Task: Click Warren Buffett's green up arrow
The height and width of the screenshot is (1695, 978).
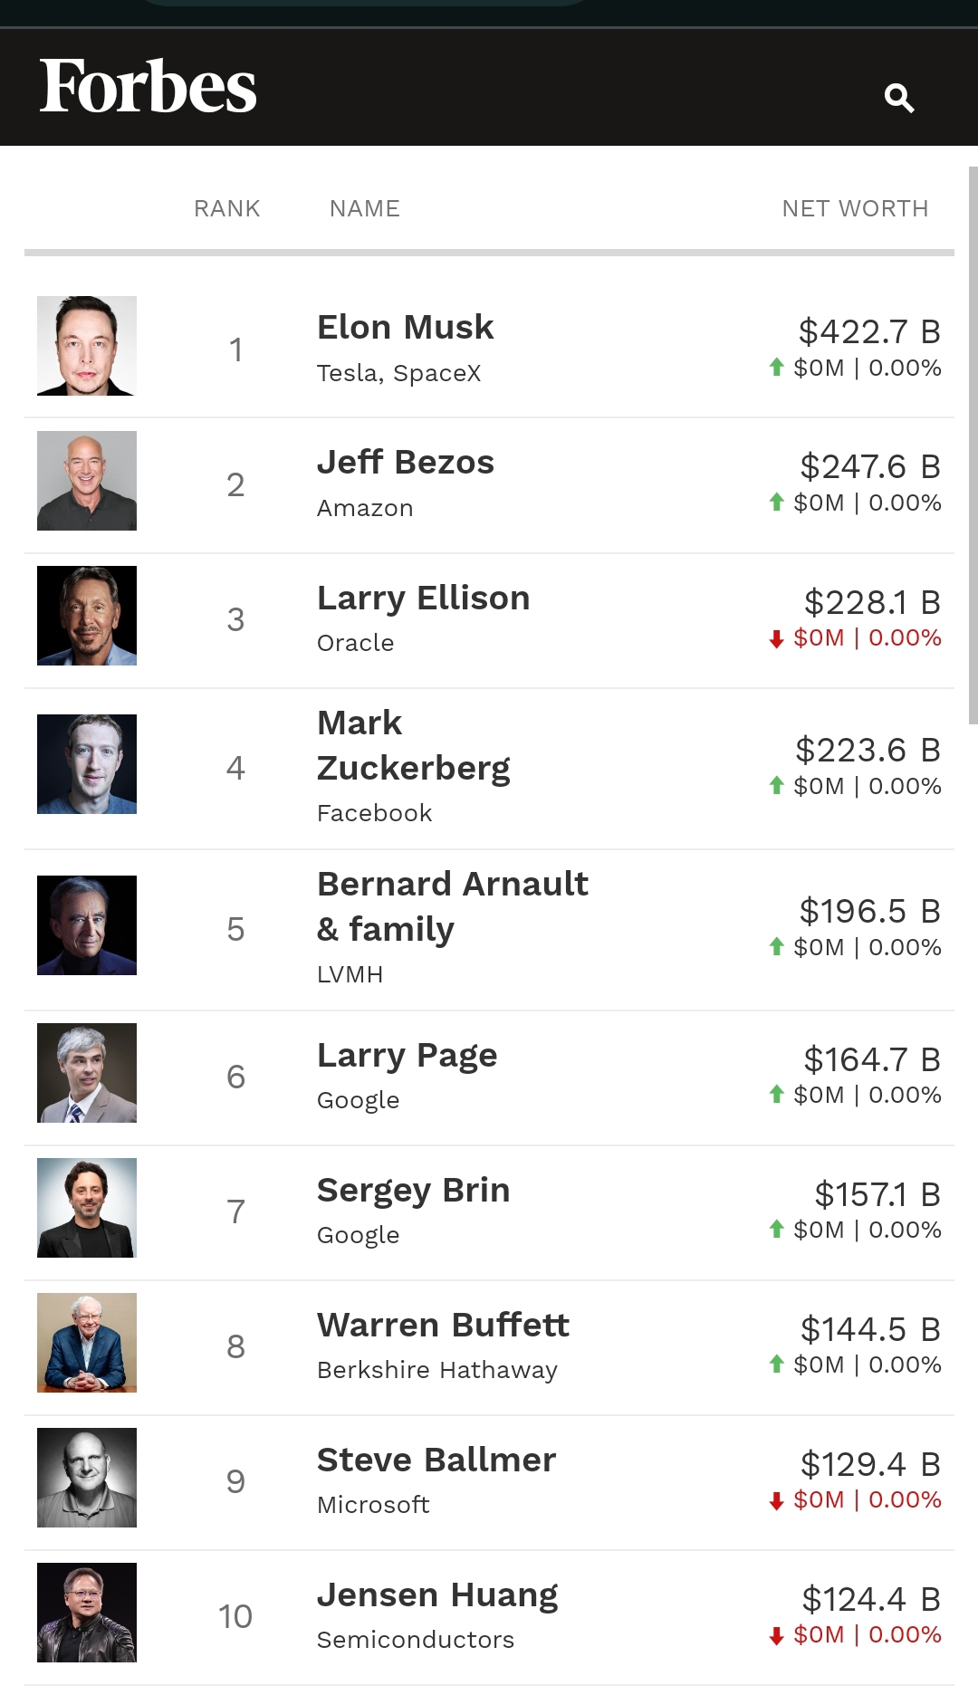Action: click(x=776, y=1364)
